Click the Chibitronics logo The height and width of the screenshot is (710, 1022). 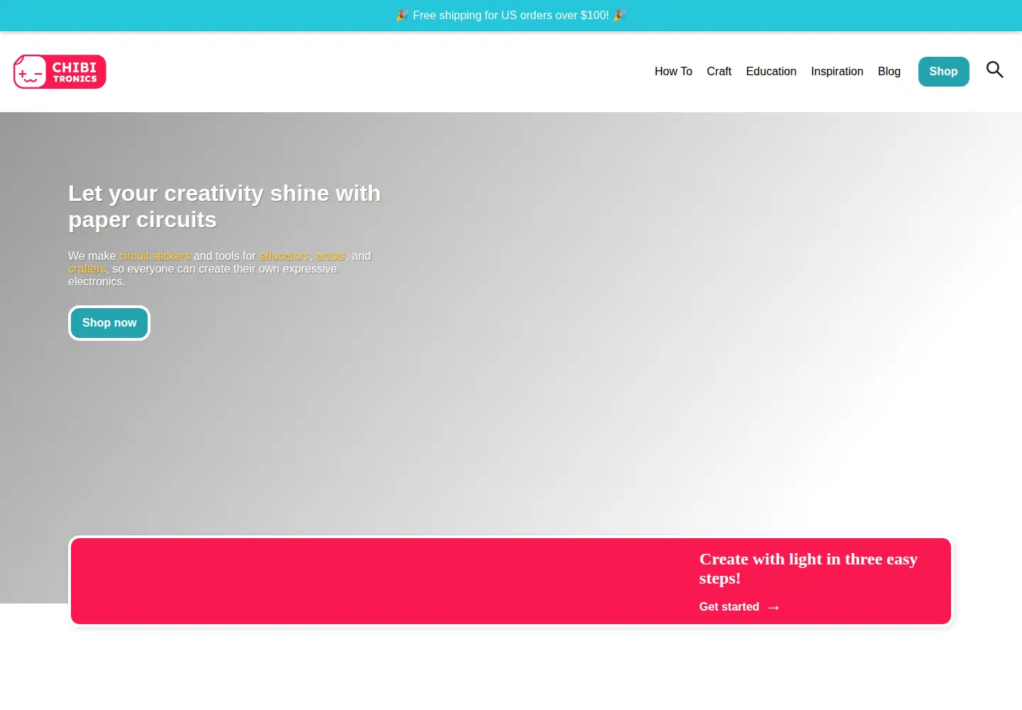coord(60,72)
